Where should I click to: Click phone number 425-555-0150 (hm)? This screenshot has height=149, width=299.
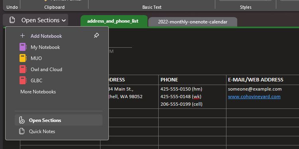click(181, 89)
